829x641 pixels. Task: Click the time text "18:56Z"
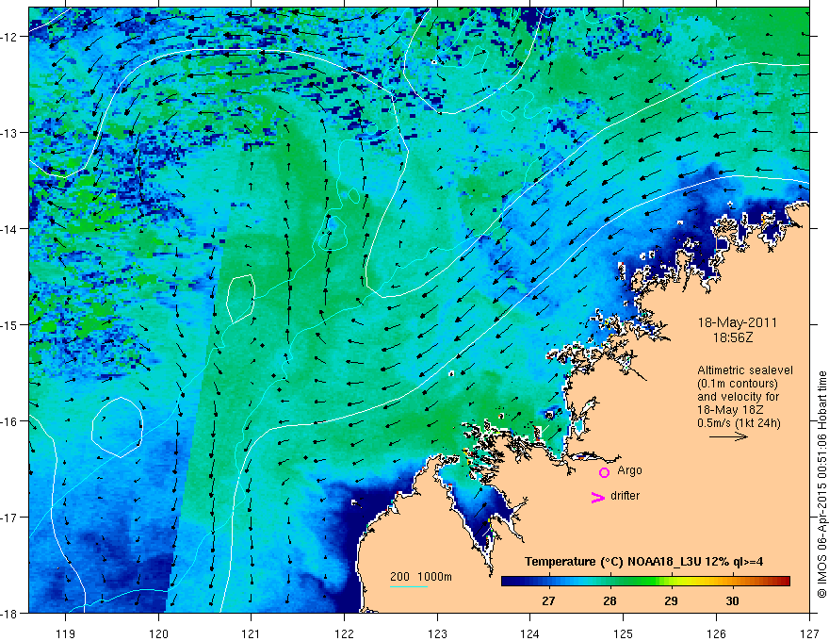click(x=732, y=337)
